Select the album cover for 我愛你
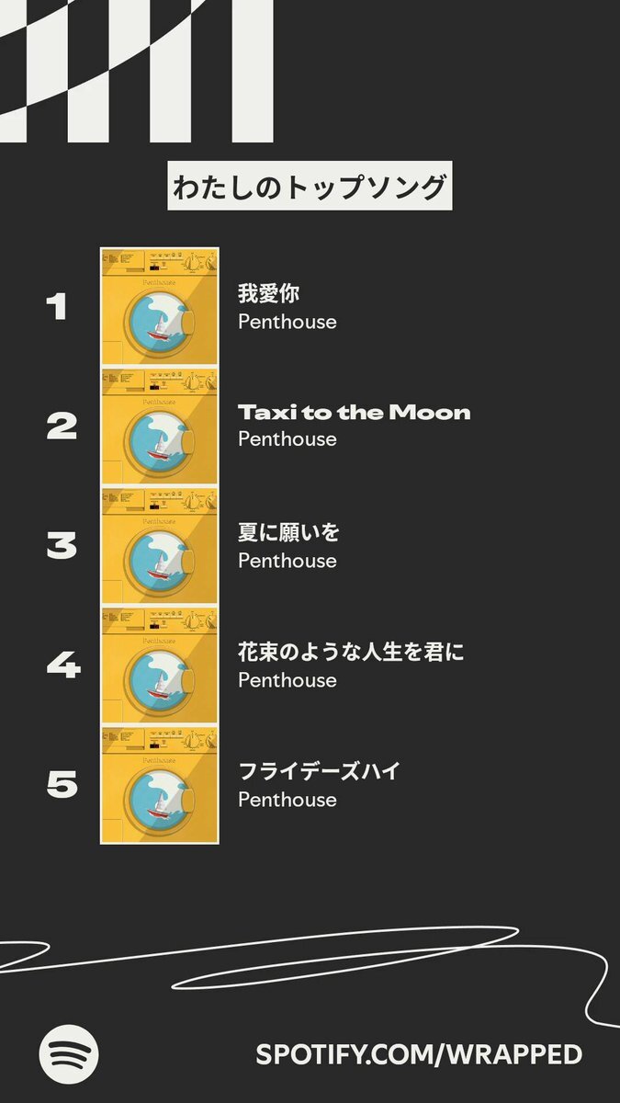This screenshot has height=1103, width=620. pyautogui.click(x=159, y=306)
